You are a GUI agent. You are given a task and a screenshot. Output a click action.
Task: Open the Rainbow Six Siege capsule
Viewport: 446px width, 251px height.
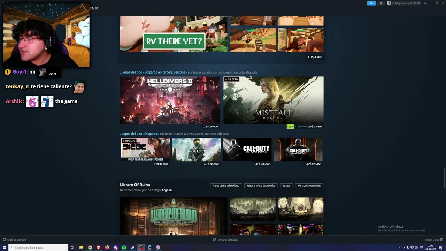click(145, 150)
